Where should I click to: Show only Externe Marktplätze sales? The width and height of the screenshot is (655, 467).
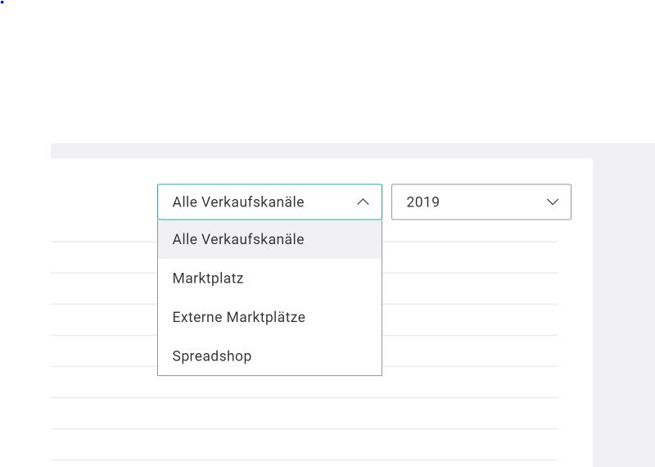[238, 317]
